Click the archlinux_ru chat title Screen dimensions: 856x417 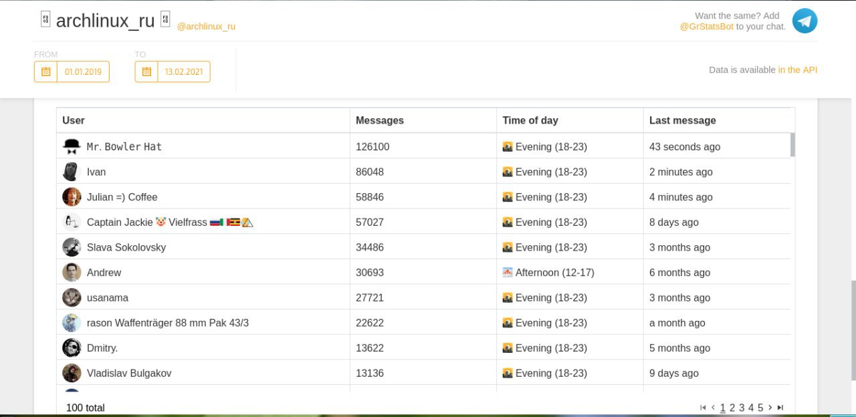[x=106, y=20]
